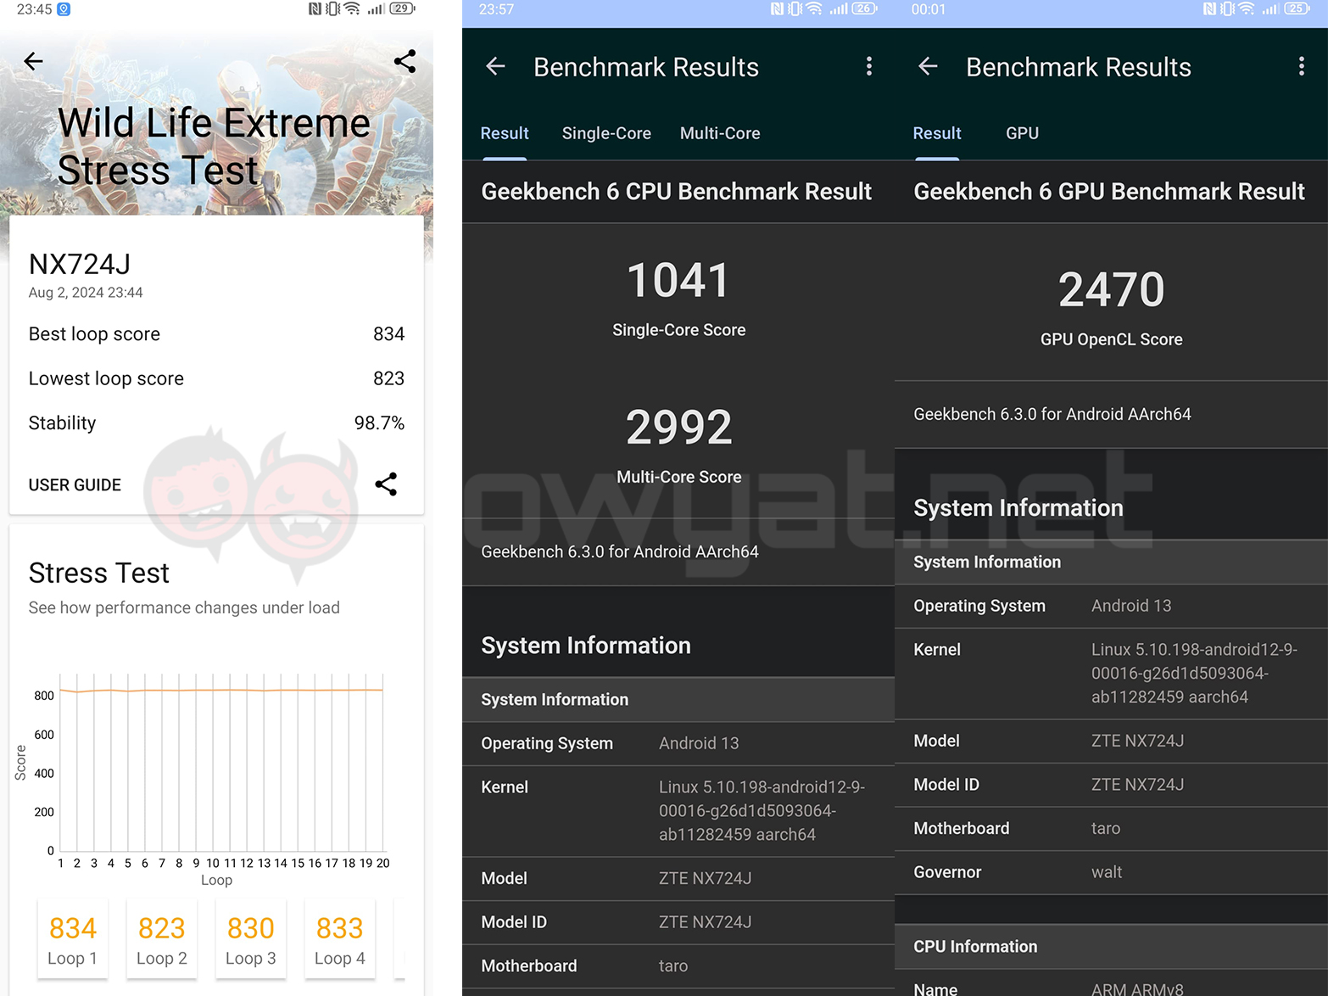
Task: Switch to the Single-Core tab
Action: (x=606, y=133)
